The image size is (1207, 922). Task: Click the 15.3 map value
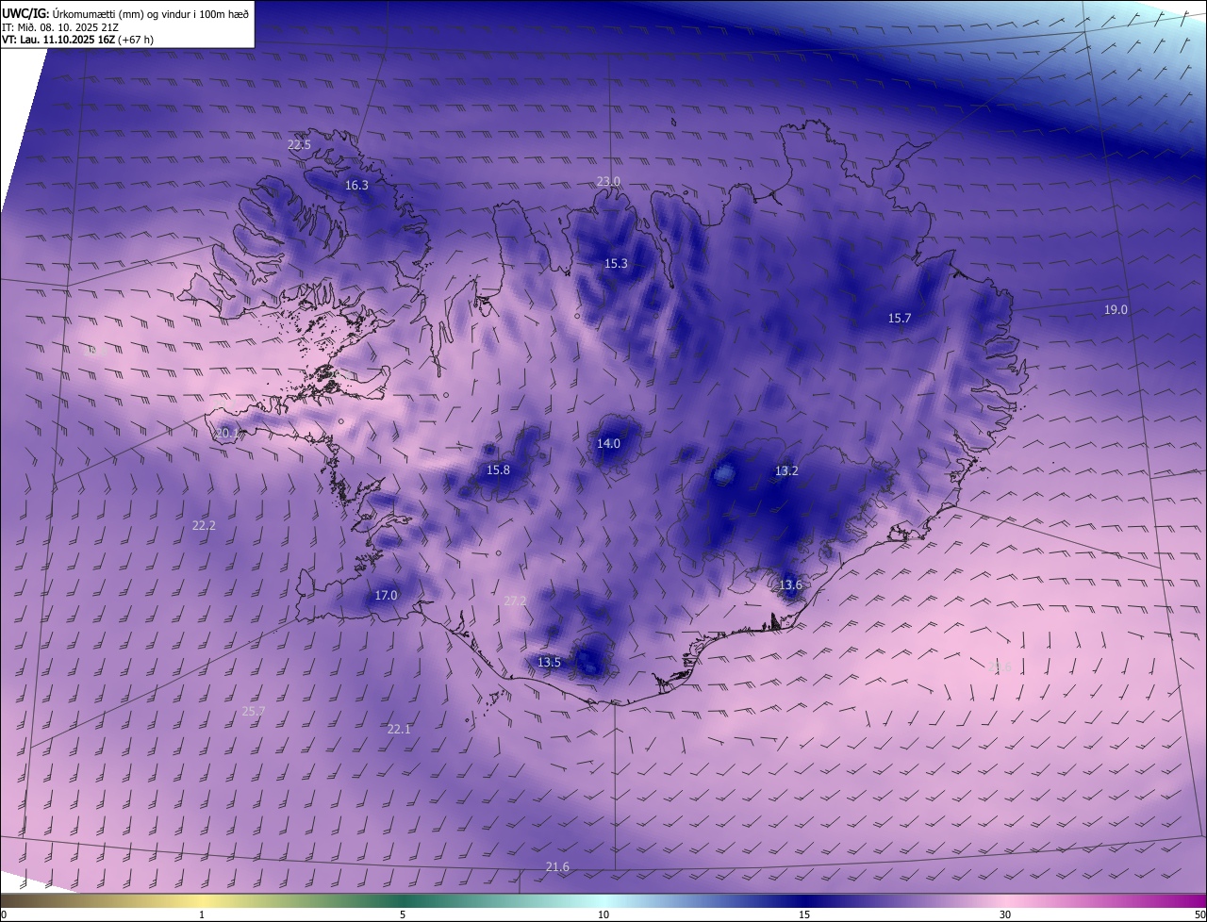pos(616,263)
